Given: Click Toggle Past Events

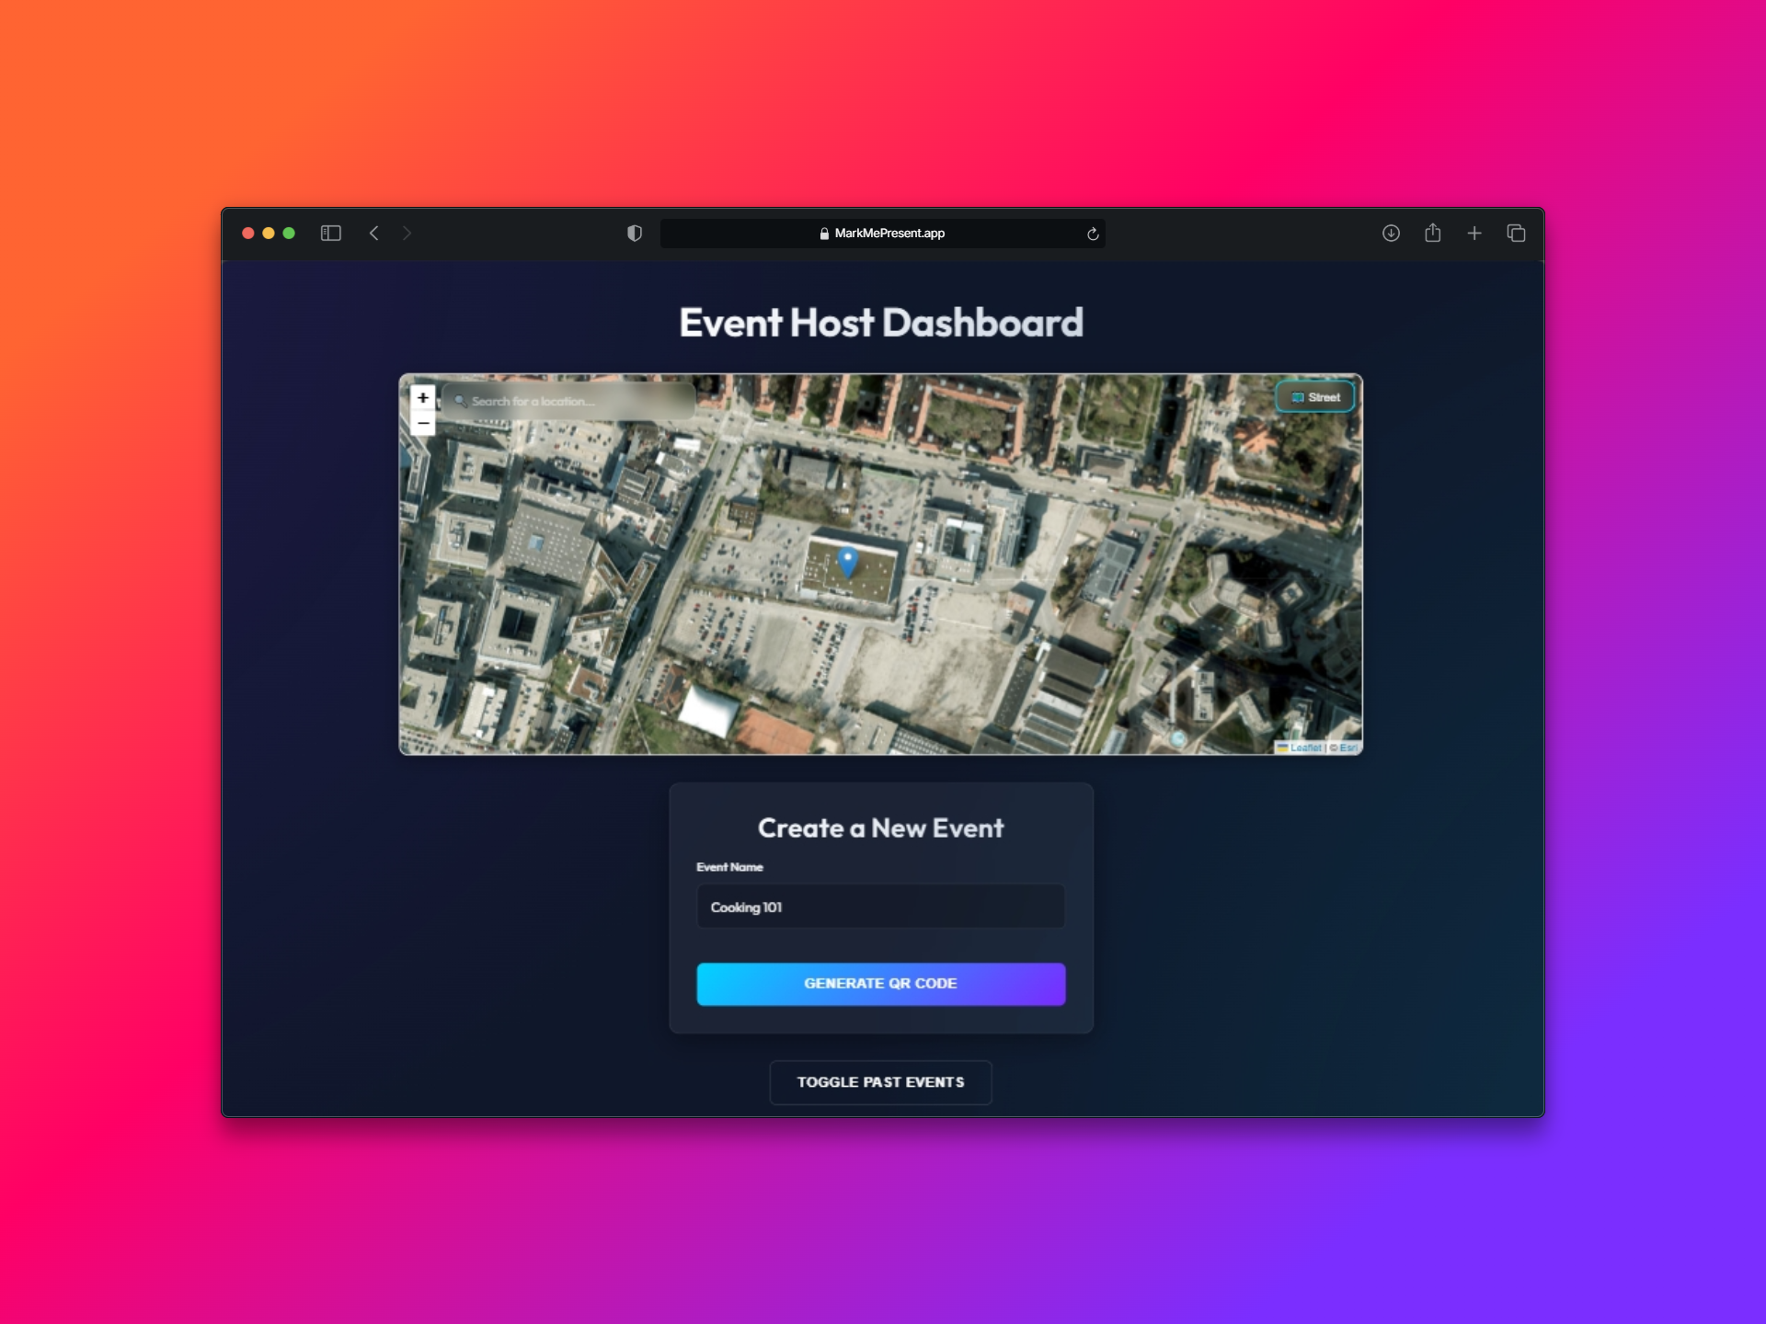Looking at the screenshot, I should 880,1082.
